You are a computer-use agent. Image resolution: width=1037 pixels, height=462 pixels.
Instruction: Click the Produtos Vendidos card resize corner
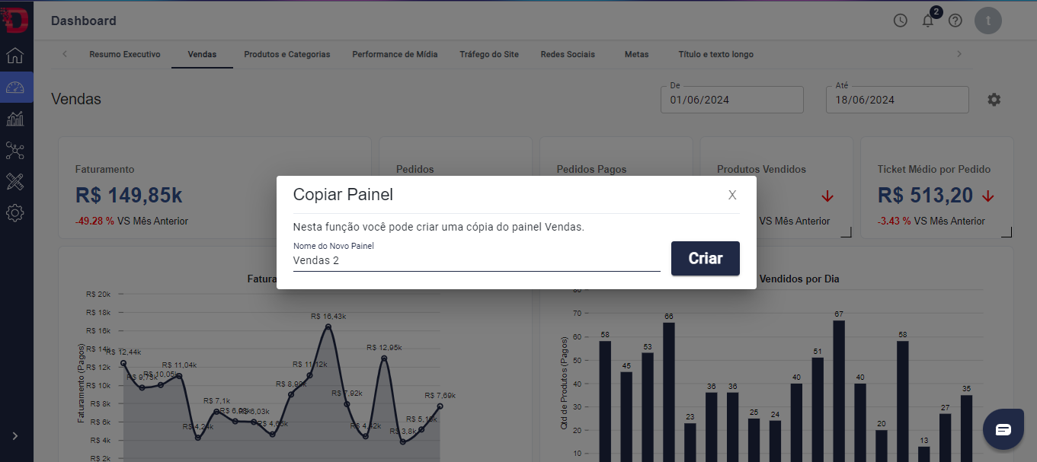pos(846,232)
